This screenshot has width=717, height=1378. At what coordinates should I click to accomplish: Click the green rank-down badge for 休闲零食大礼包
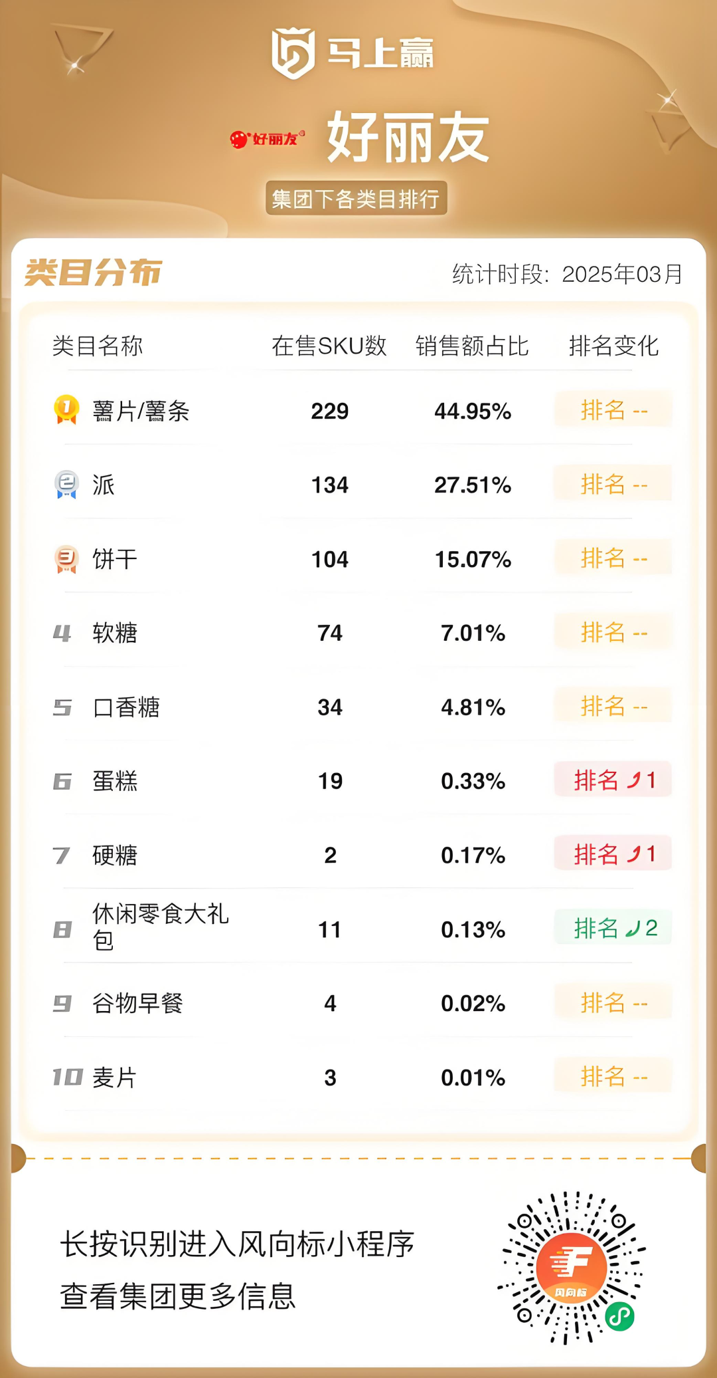coord(613,928)
